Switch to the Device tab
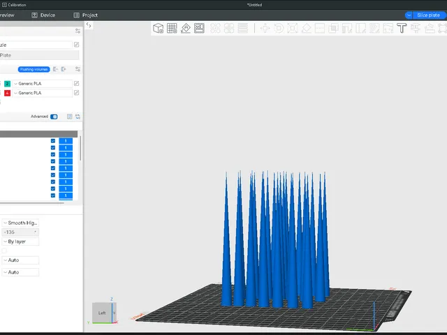The image size is (447, 335). tap(43, 15)
